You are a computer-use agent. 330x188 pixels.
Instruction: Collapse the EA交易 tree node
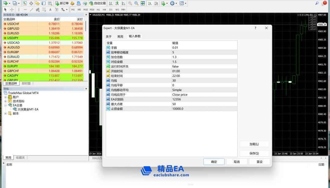[5, 105]
